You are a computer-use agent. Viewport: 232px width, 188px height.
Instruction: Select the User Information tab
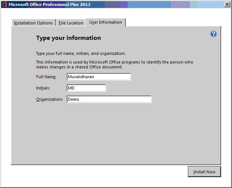[x=105, y=22]
